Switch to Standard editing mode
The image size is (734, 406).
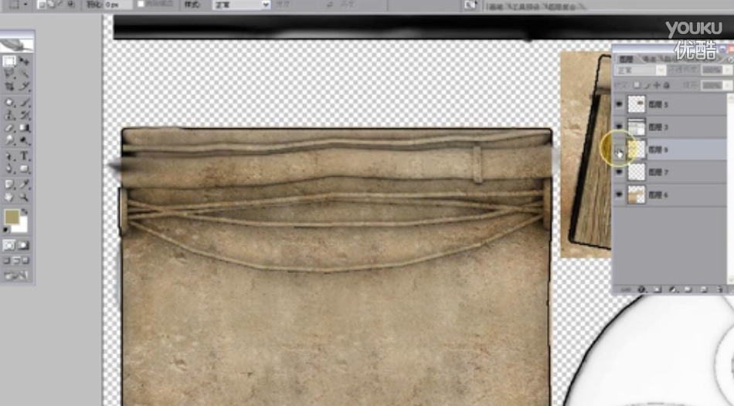coord(9,245)
